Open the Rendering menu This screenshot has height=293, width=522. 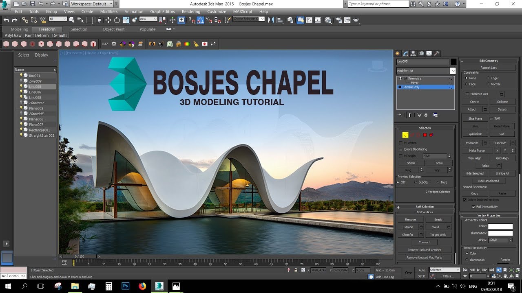click(x=191, y=12)
